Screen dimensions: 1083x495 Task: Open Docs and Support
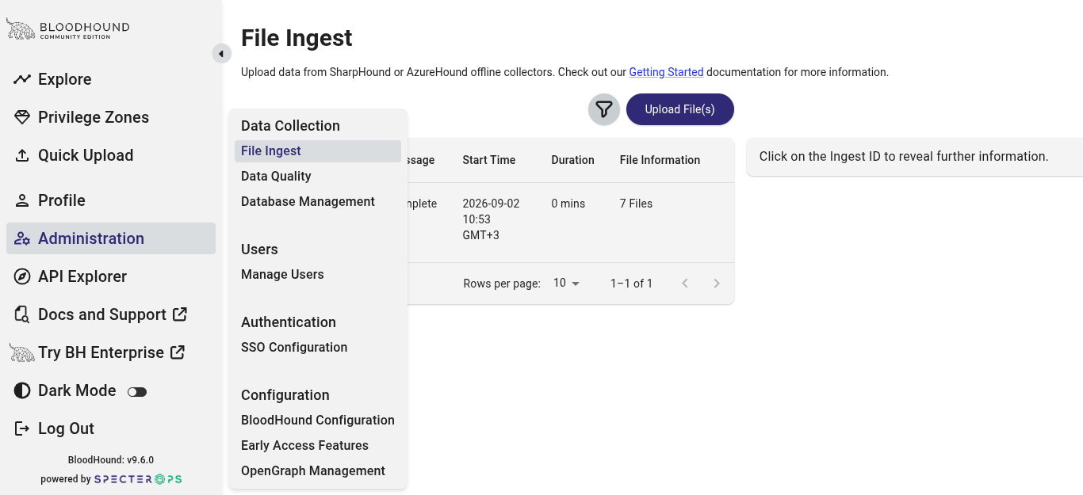[111, 314]
